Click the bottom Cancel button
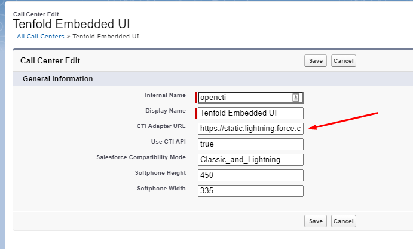The width and height of the screenshot is (413, 249). 344,221
